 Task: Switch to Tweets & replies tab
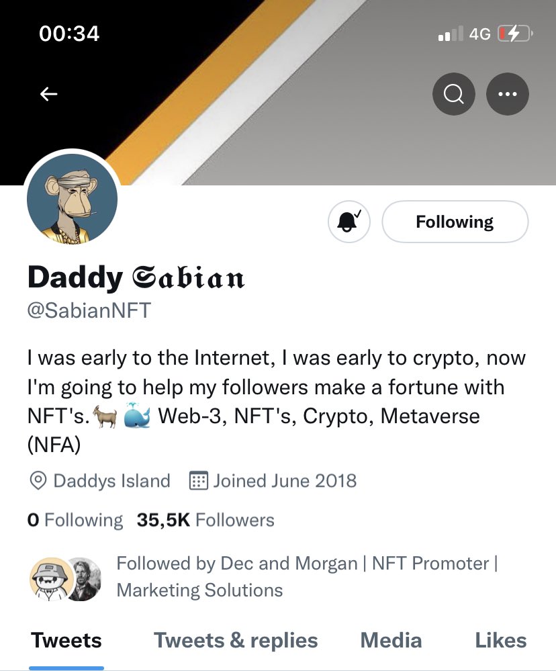pyautogui.click(x=236, y=641)
